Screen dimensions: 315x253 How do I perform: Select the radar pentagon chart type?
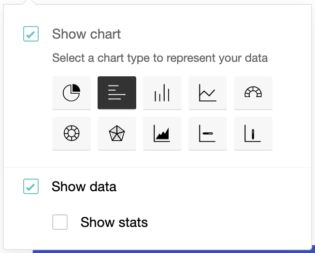point(117,133)
